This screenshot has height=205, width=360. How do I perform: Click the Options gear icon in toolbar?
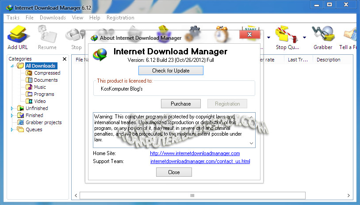tap(194, 34)
